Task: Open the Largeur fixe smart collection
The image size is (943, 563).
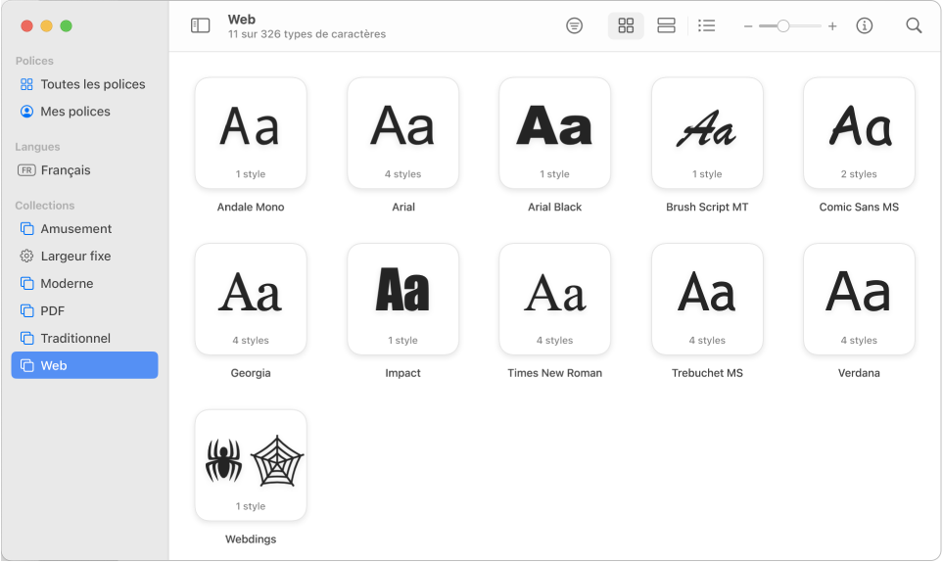Action: click(75, 257)
